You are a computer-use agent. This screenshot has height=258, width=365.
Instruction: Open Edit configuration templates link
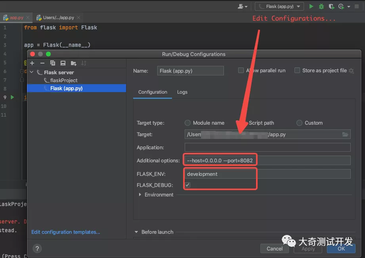(66, 232)
